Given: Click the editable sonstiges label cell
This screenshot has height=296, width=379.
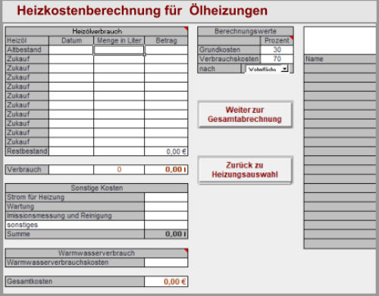Looking at the screenshot, I should coord(75,225).
